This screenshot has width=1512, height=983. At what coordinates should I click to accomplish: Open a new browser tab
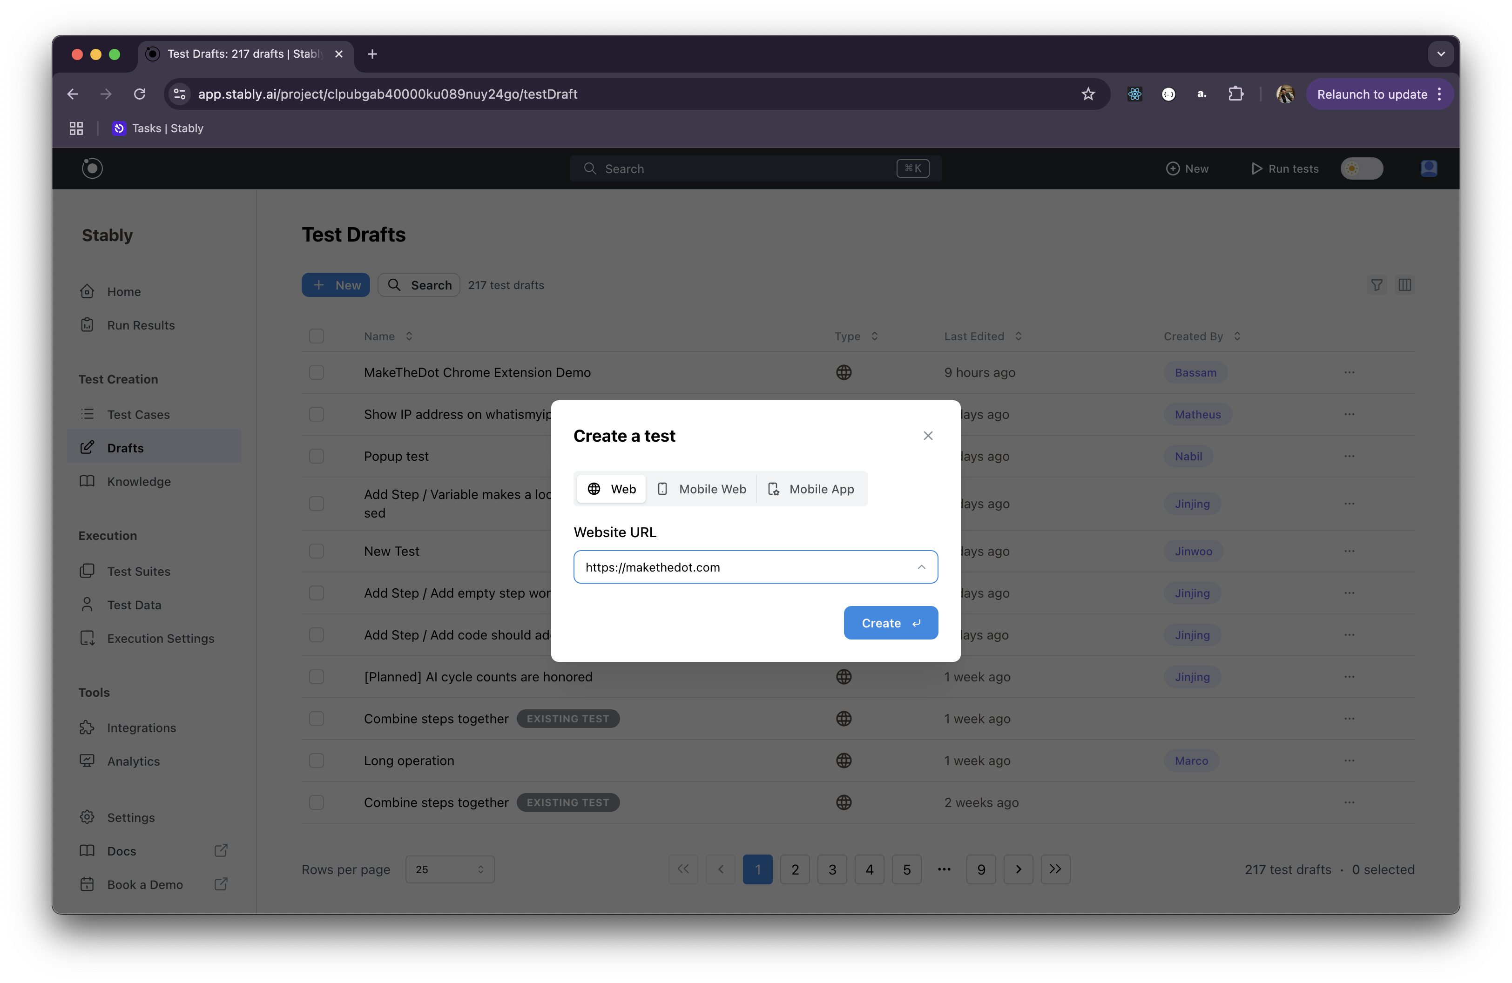pos(372,54)
